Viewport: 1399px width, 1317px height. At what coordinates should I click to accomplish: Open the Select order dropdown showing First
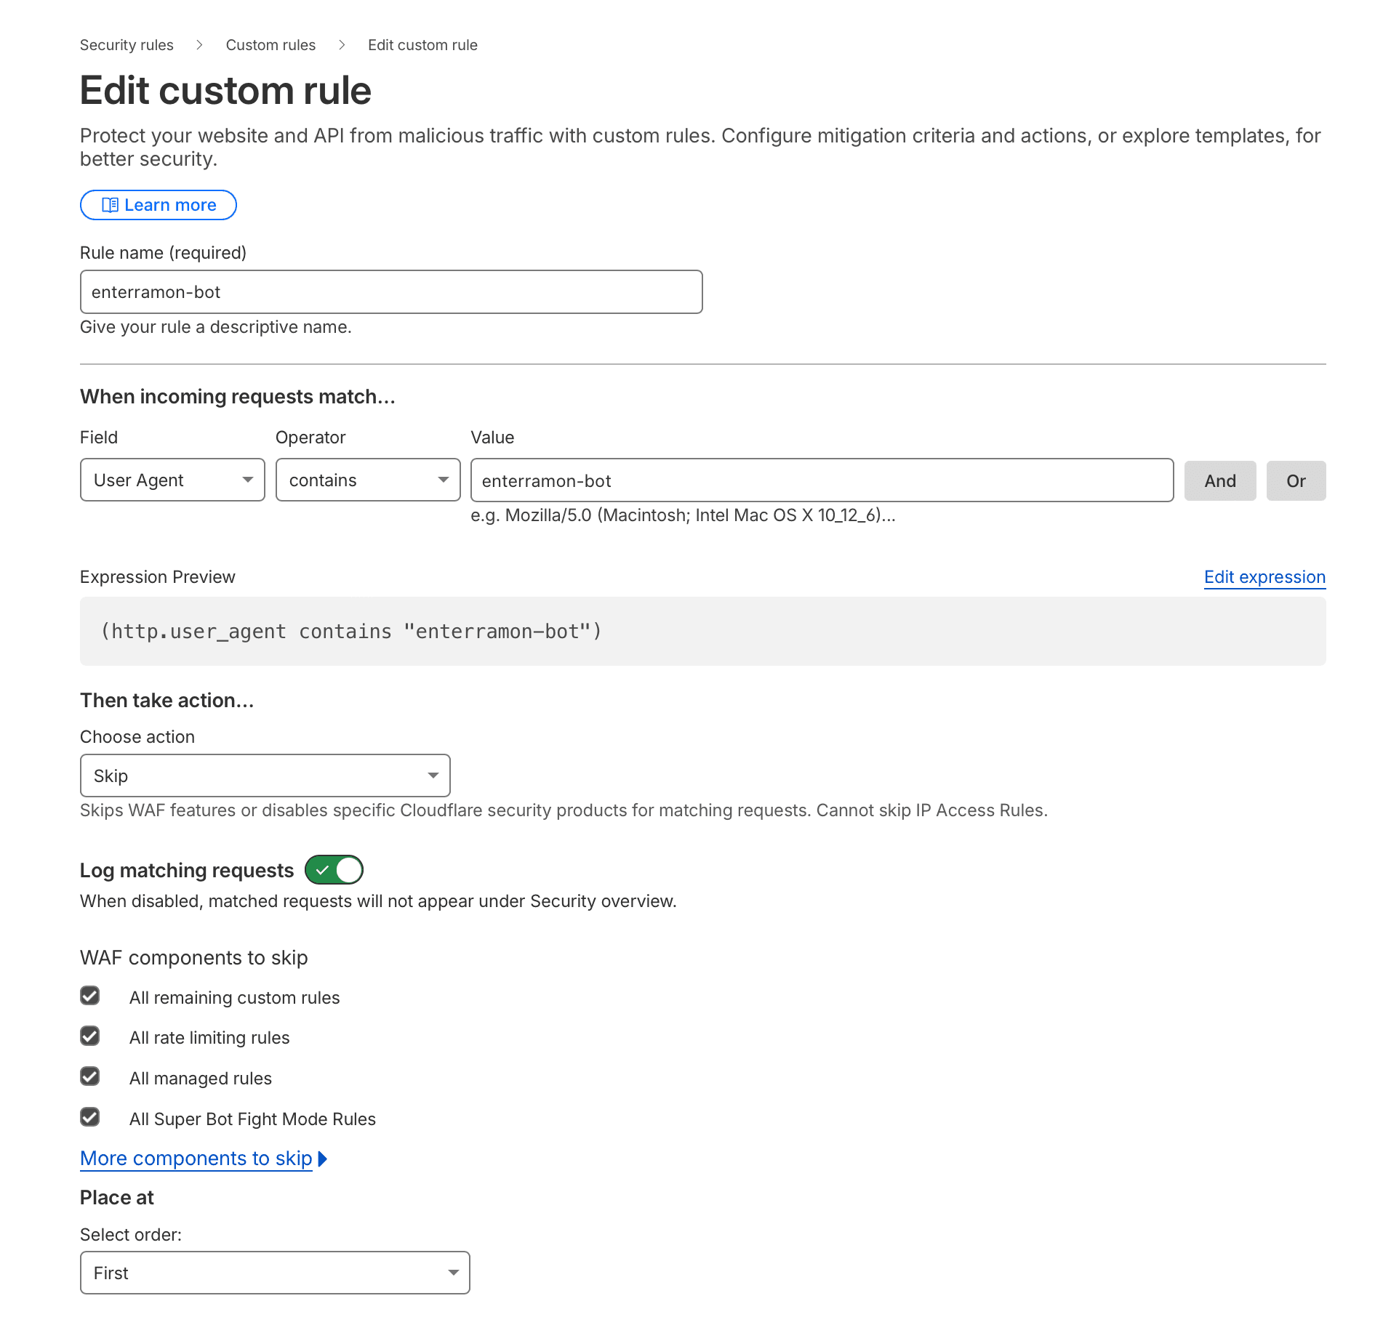tap(275, 1273)
